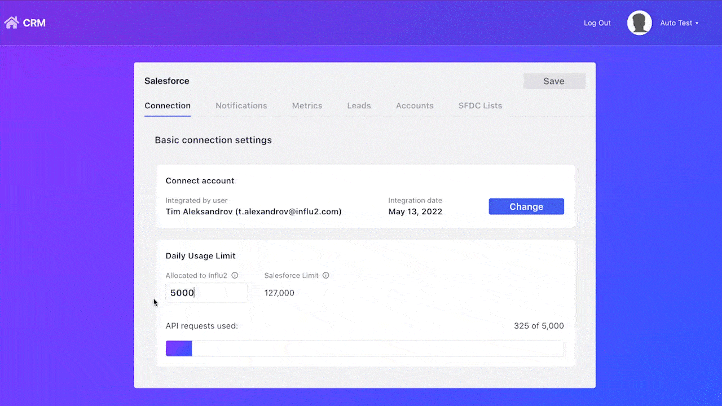Click the info icon beside Salesforce Limit
This screenshot has width=722, height=406.
click(326, 275)
